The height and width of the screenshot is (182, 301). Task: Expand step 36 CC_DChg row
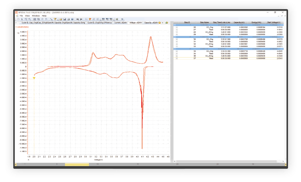(x=177, y=56)
